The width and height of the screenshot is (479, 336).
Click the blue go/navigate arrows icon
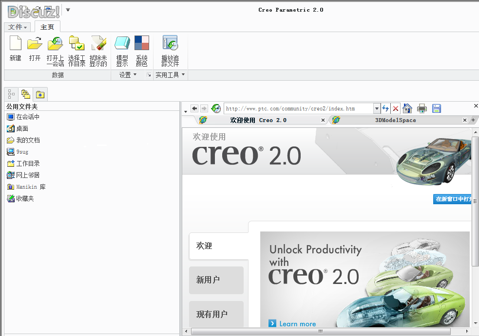pos(385,108)
